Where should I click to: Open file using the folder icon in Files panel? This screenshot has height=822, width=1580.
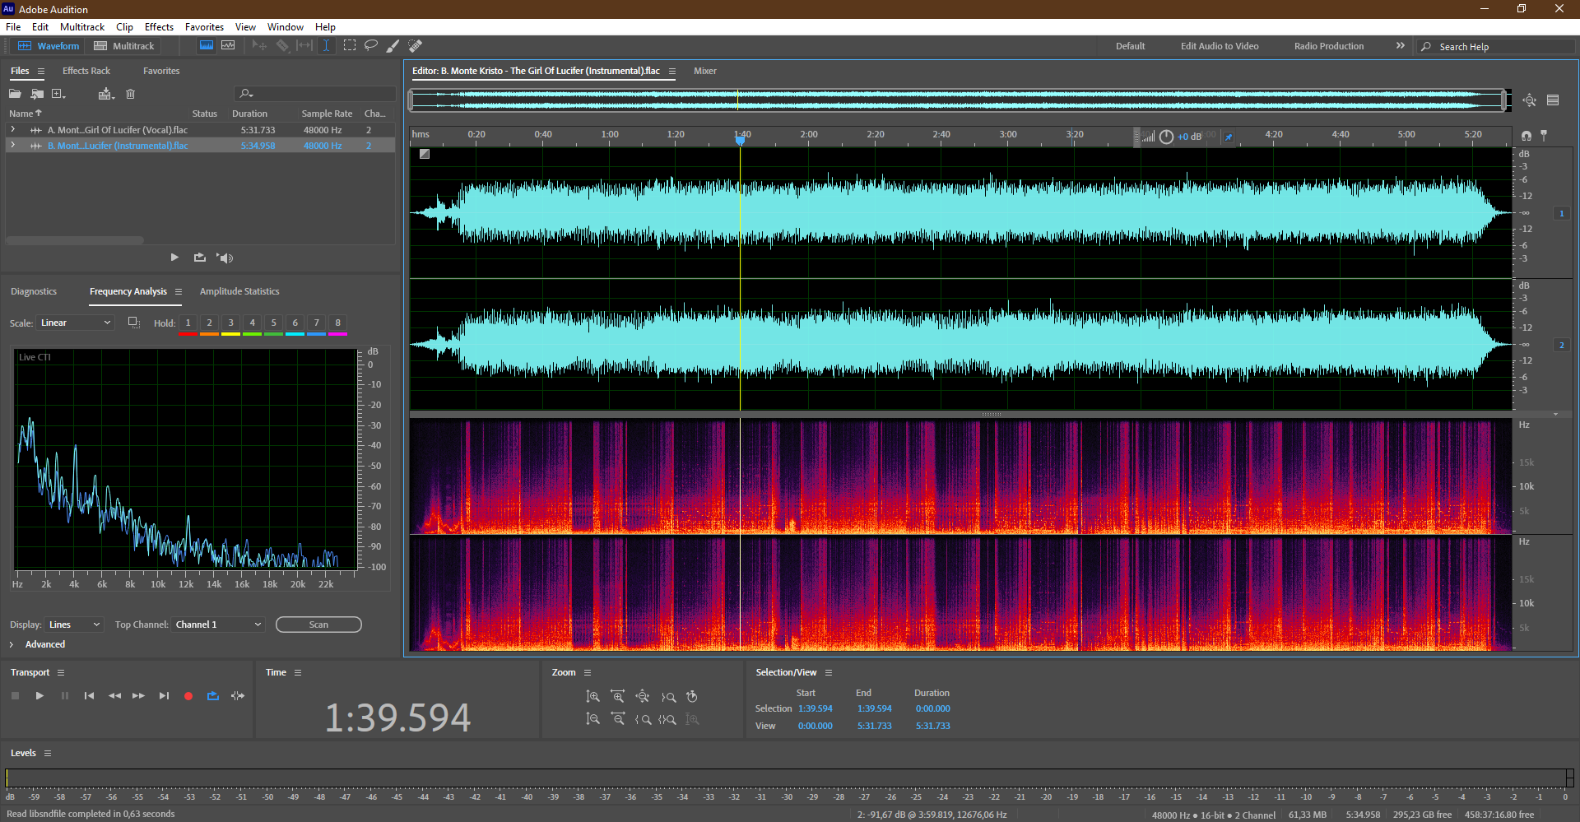(15, 94)
